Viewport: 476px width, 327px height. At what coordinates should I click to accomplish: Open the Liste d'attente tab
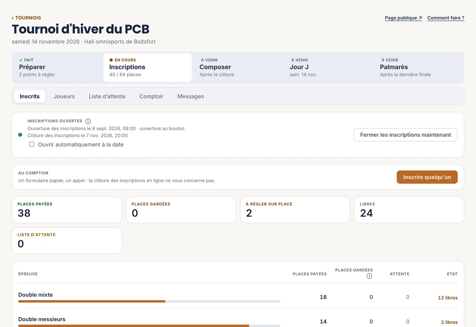[107, 96]
